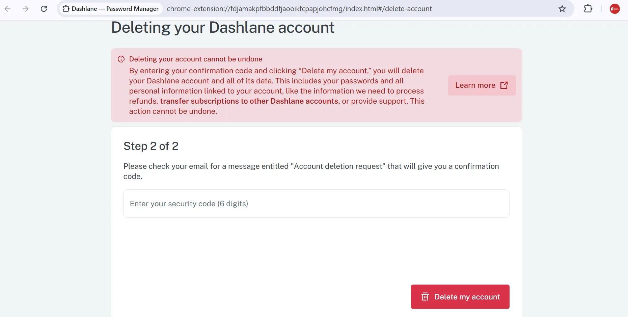The width and height of the screenshot is (628, 317).
Task: Click the security code entry field
Action: (x=316, y=204)
